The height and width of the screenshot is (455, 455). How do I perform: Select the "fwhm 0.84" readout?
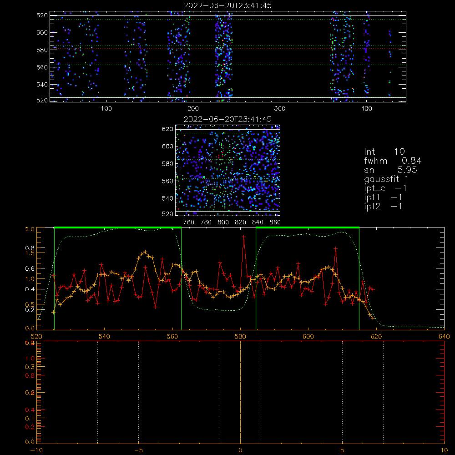pyautogui.click(x=393, y=161)
